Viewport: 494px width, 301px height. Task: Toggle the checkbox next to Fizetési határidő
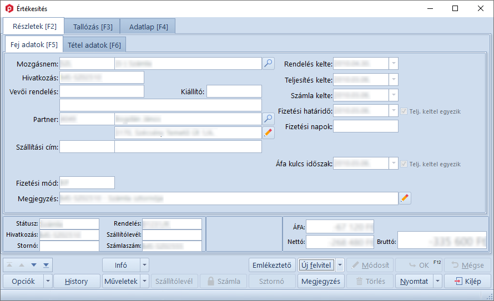(404, 111)
